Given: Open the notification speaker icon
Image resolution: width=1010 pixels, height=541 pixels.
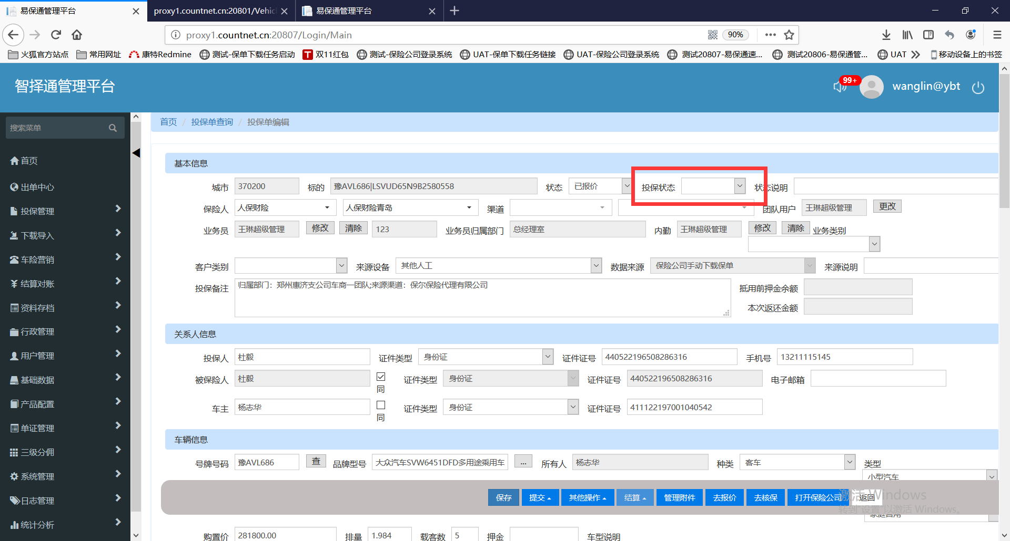Looking at the screenshot, I should click(840, 87).
